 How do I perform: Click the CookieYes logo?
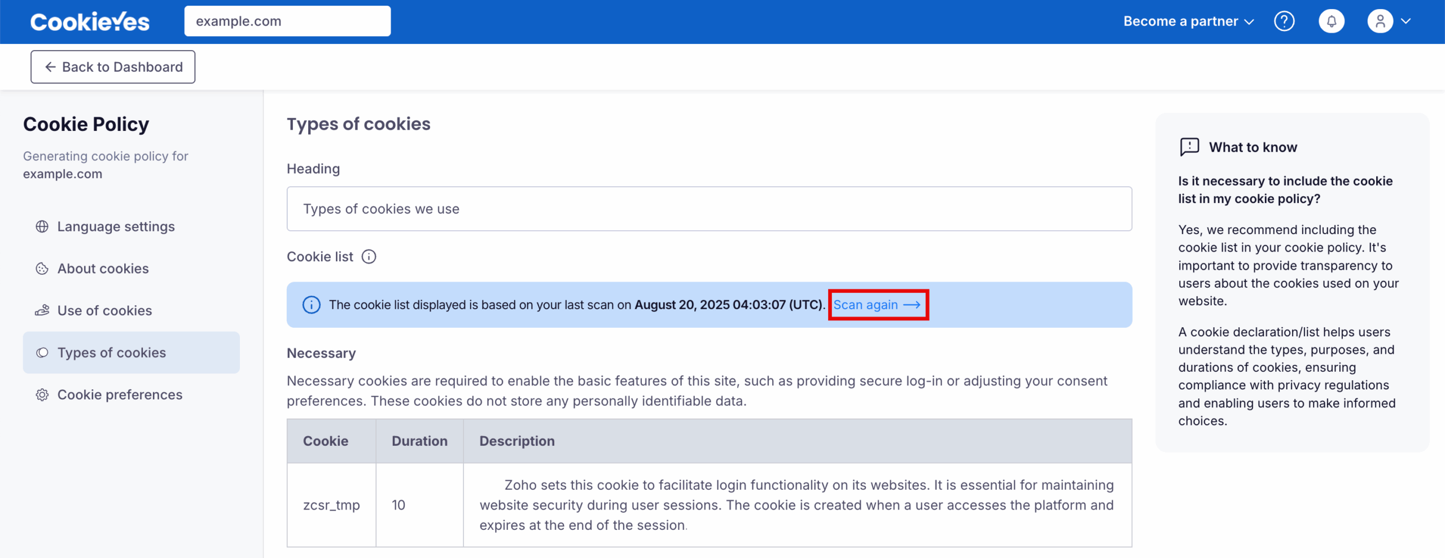point(90,21)
